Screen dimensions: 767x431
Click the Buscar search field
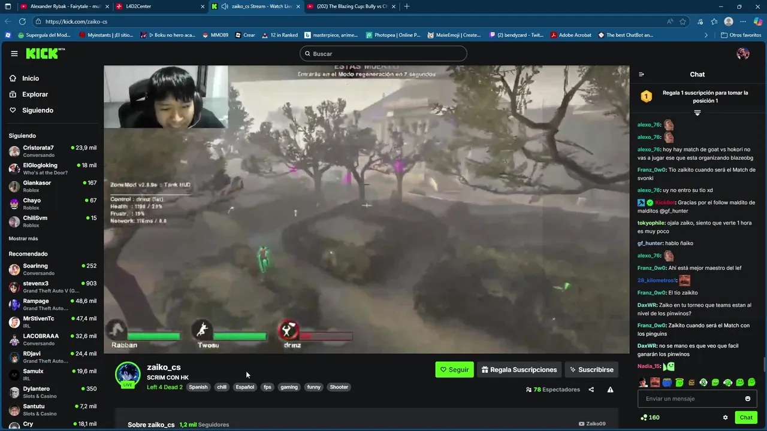pyautogui.click(x=383, y=54)
